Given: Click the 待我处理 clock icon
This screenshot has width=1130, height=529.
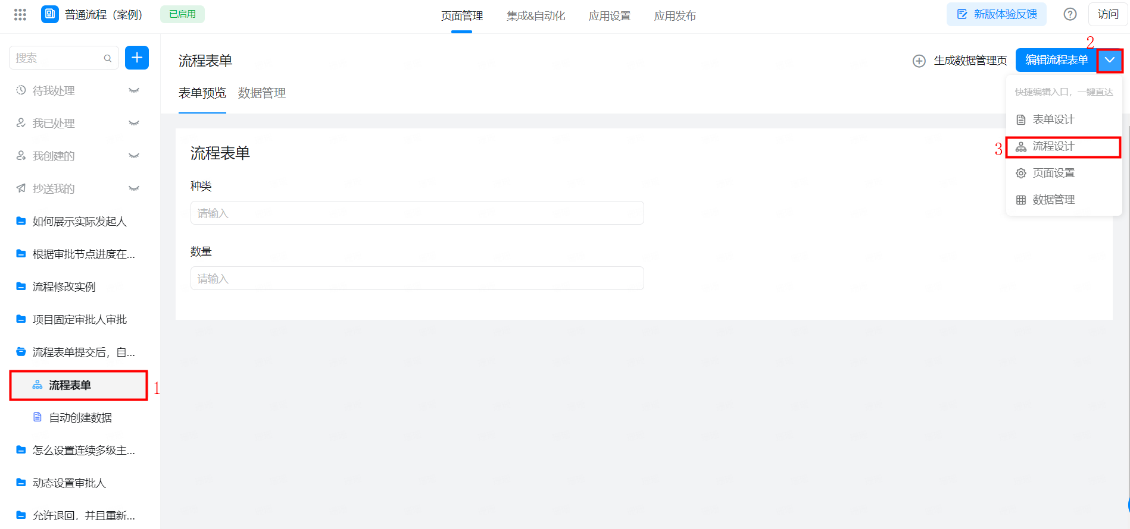Looking at the screenshot, I should coord(21,90).
